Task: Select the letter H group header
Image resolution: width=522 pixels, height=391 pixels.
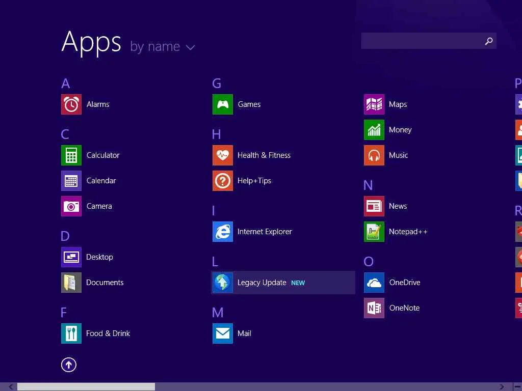Action: pos(216,134)
